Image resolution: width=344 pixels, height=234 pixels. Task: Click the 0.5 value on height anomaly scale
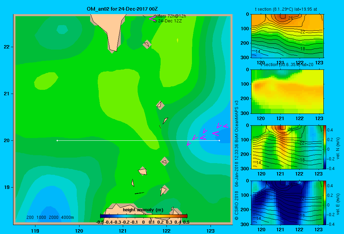[x=186, y=222]
